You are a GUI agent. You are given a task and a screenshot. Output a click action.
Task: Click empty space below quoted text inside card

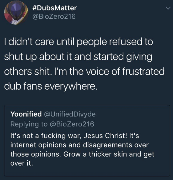(87, 171)
